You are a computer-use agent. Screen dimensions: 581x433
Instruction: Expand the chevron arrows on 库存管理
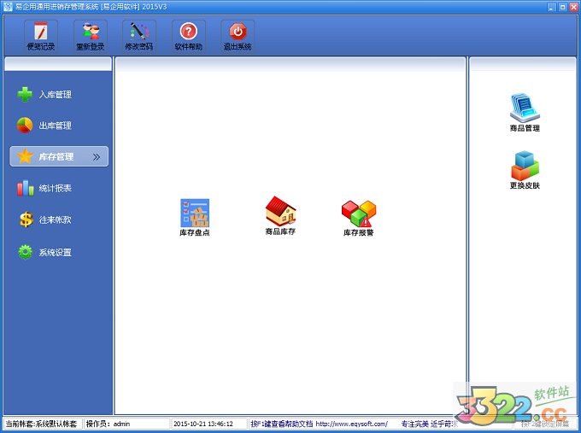97,157
